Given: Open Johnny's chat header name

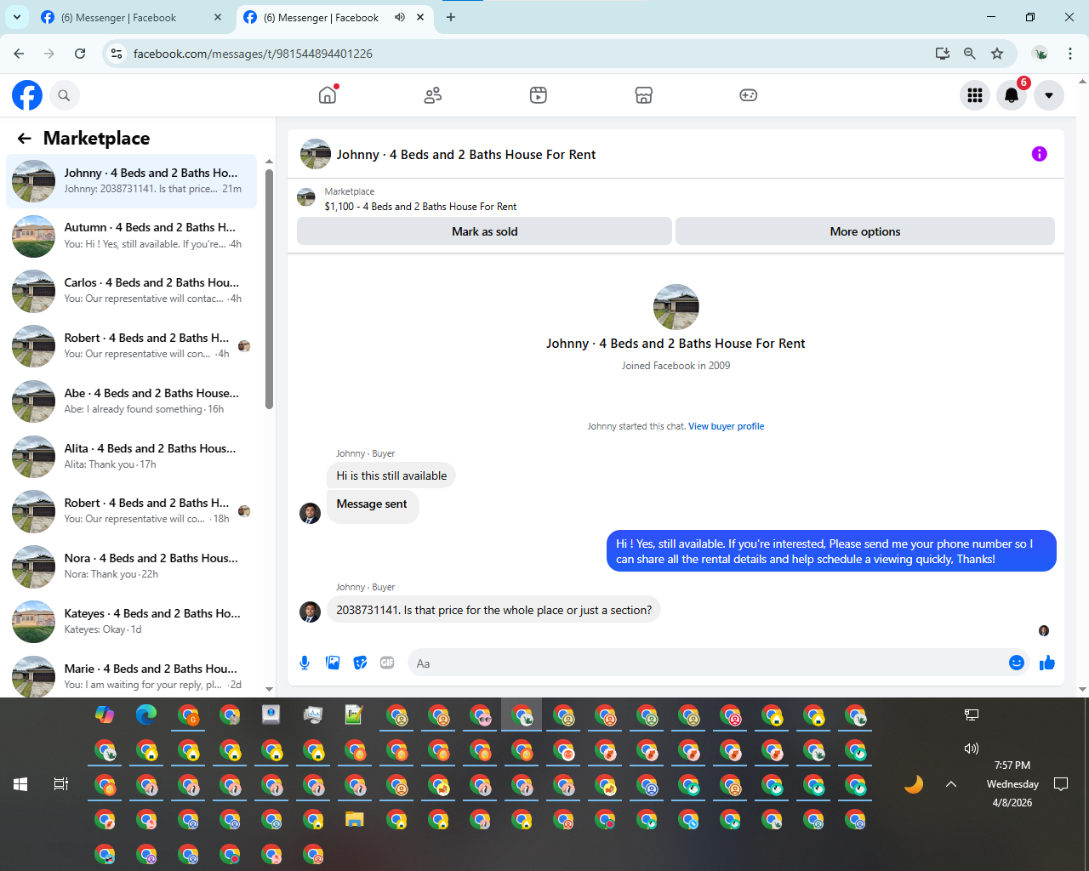Looking at the screenshot, I should 466,155.
